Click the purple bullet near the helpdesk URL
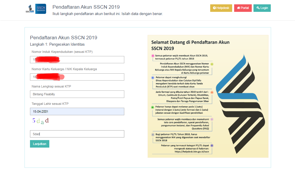295x173 pixels. pyautogui.click(x=212, y=146)
